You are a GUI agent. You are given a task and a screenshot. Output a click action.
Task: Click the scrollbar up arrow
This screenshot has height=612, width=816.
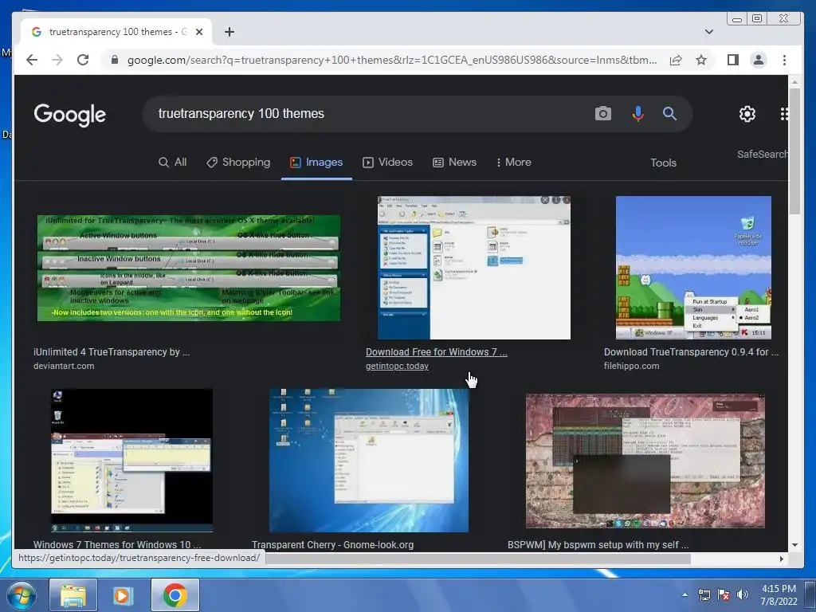[x=794, y=82]
